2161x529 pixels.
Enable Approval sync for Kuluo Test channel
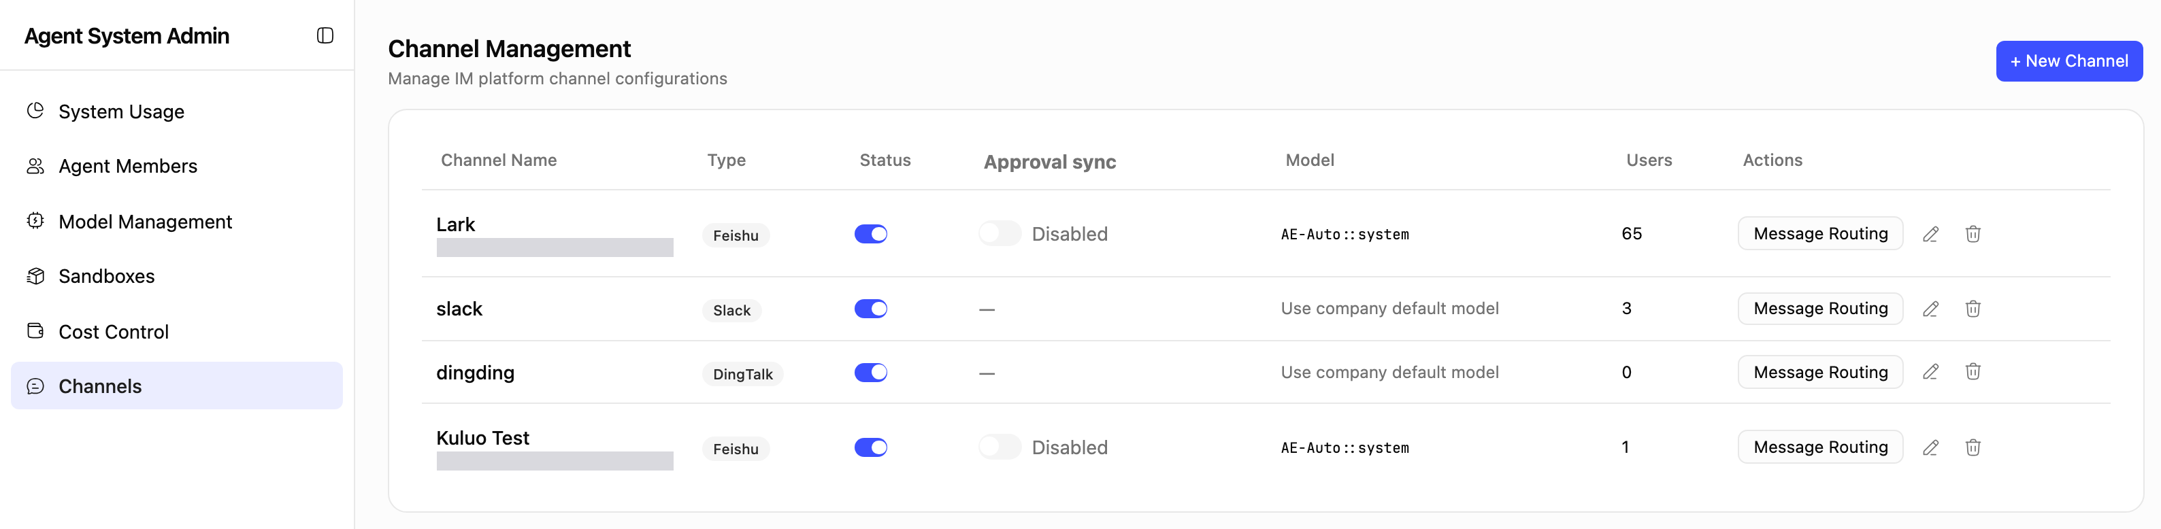click(999, 447)
